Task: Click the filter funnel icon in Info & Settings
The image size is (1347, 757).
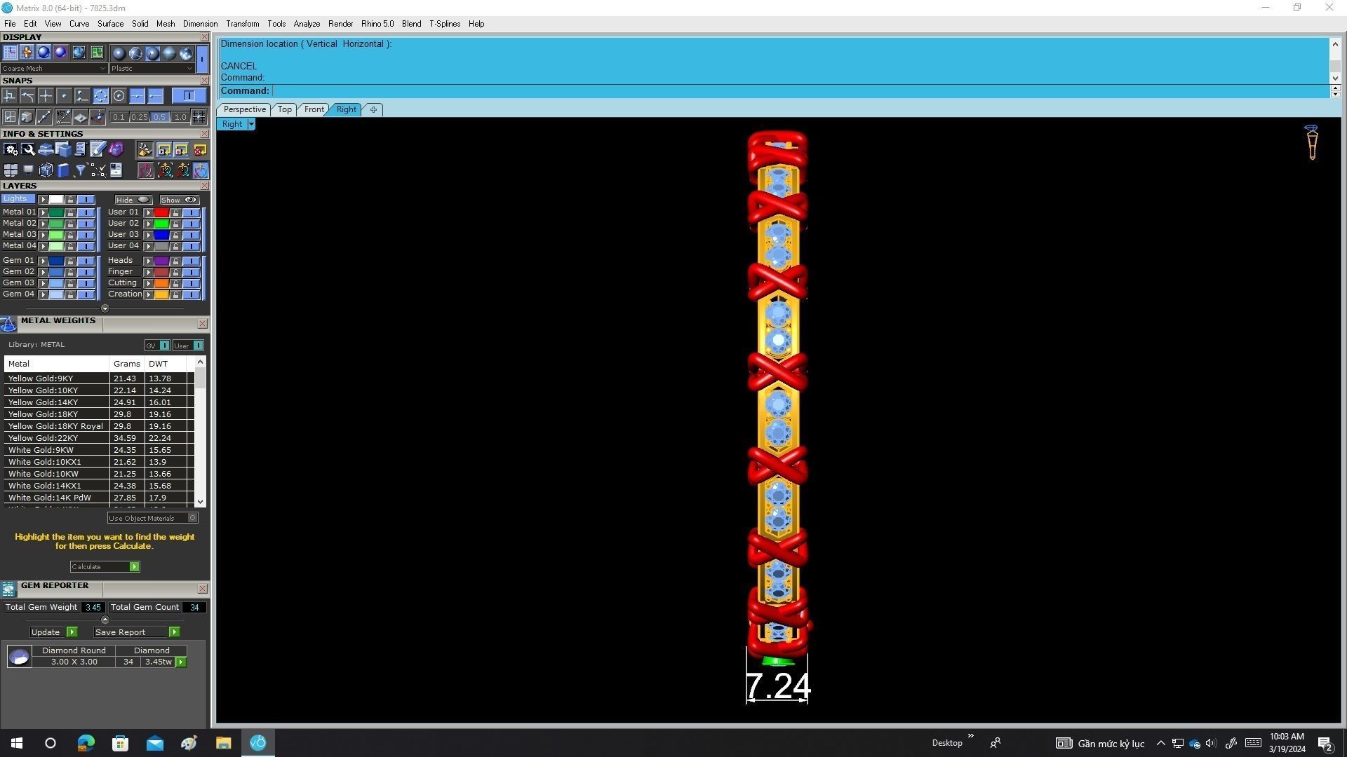Action: tap(81, 170)
